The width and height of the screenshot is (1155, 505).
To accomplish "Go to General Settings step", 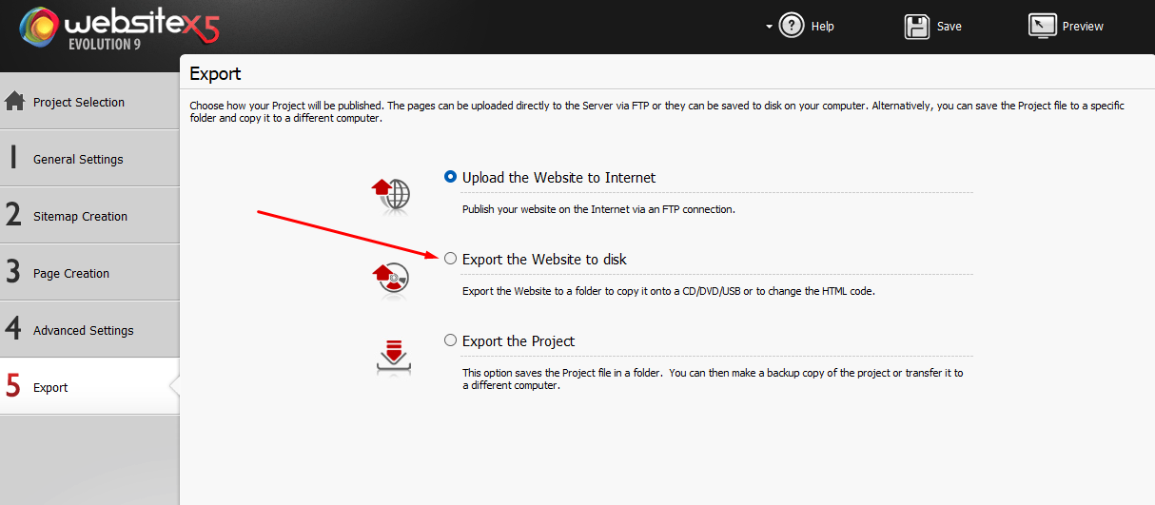I will (x=78, y=159).
